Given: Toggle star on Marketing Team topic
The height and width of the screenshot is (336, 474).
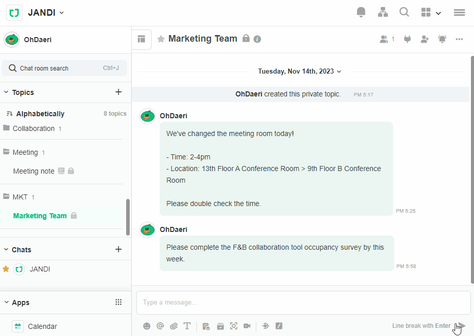Looking at the screenshot, I should (161, 39).
